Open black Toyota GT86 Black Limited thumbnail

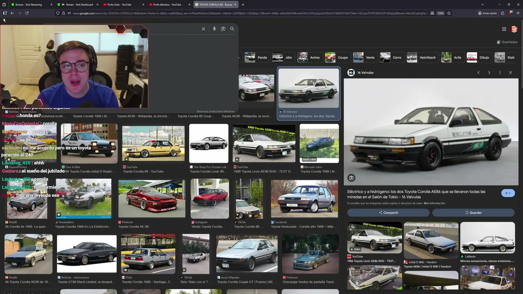tap(87, 254)
